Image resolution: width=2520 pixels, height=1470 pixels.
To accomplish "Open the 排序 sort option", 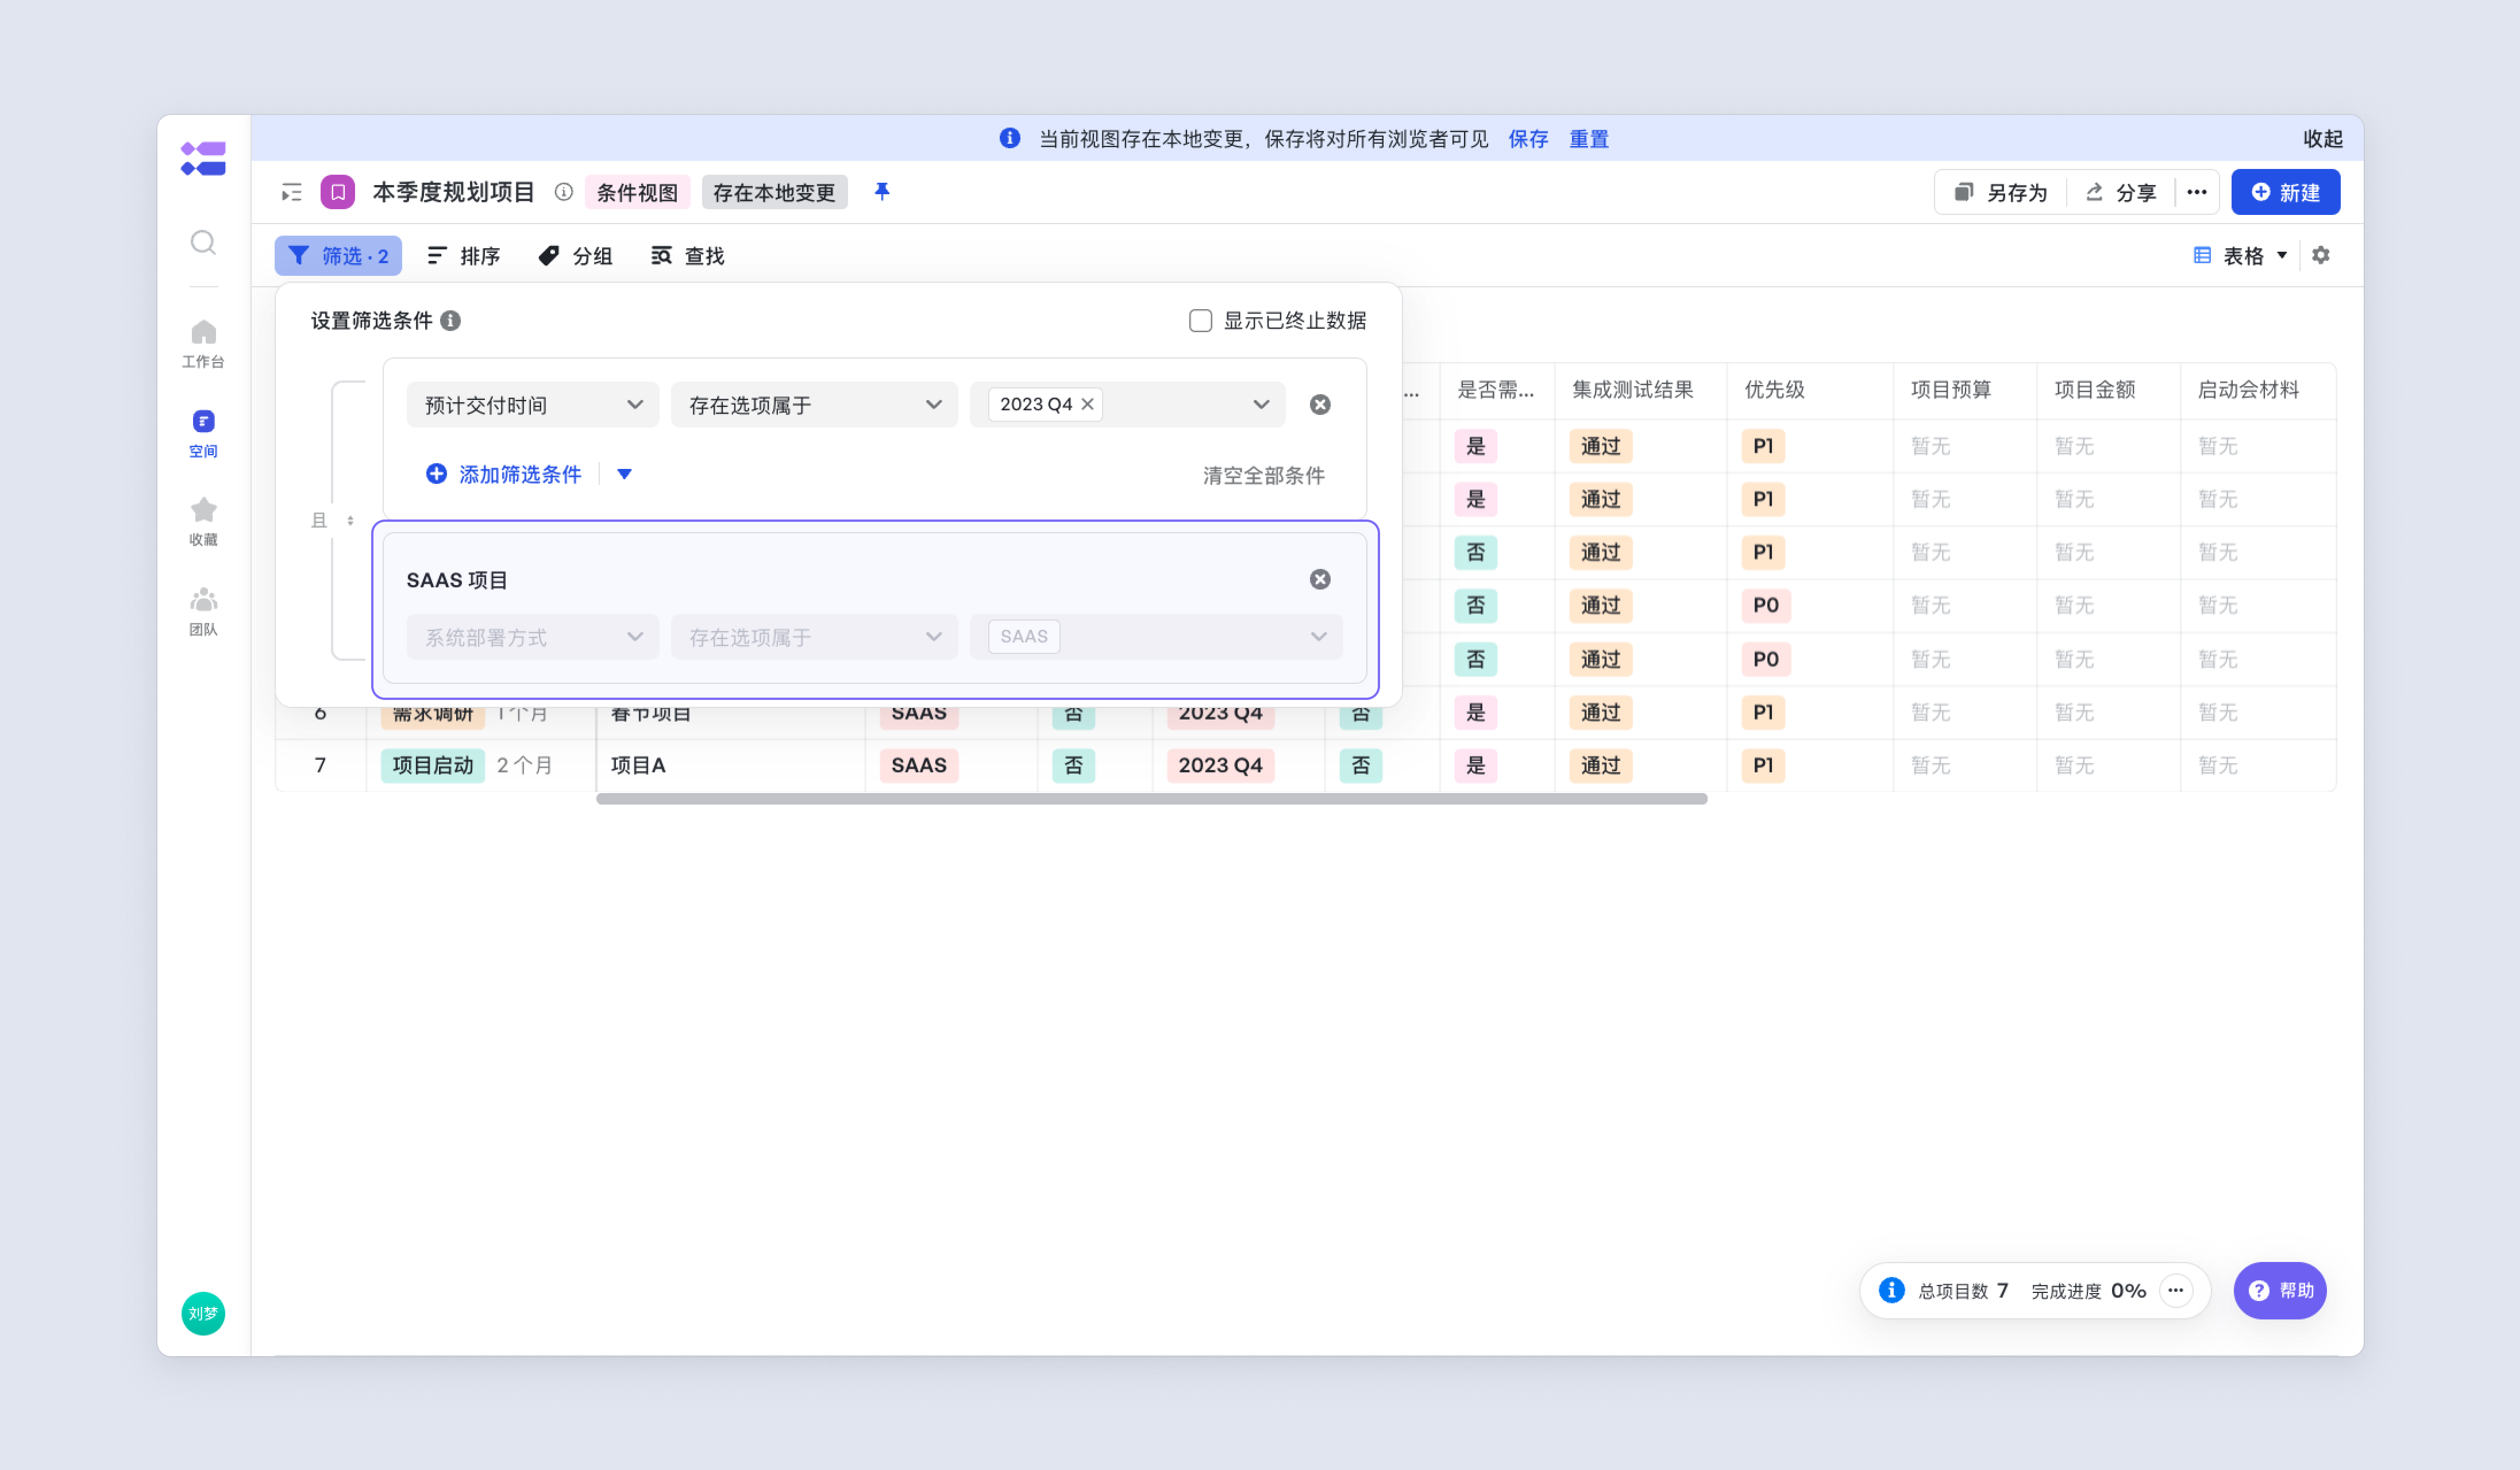I will [x=464, y=255].
